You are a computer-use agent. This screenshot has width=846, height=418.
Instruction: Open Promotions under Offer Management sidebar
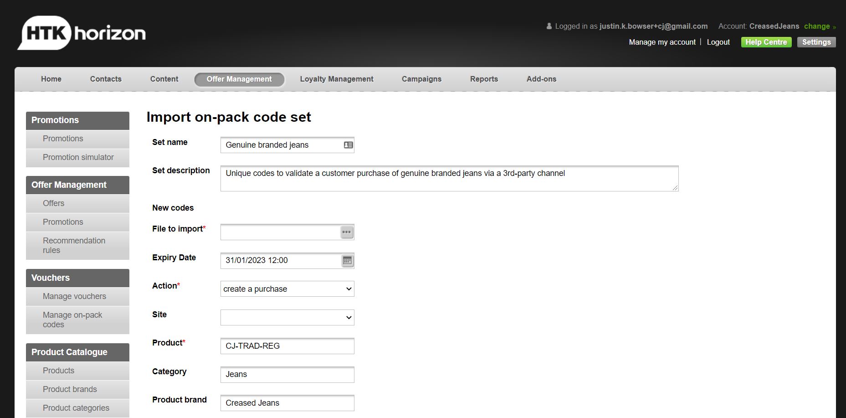click(x=77, y=222)
